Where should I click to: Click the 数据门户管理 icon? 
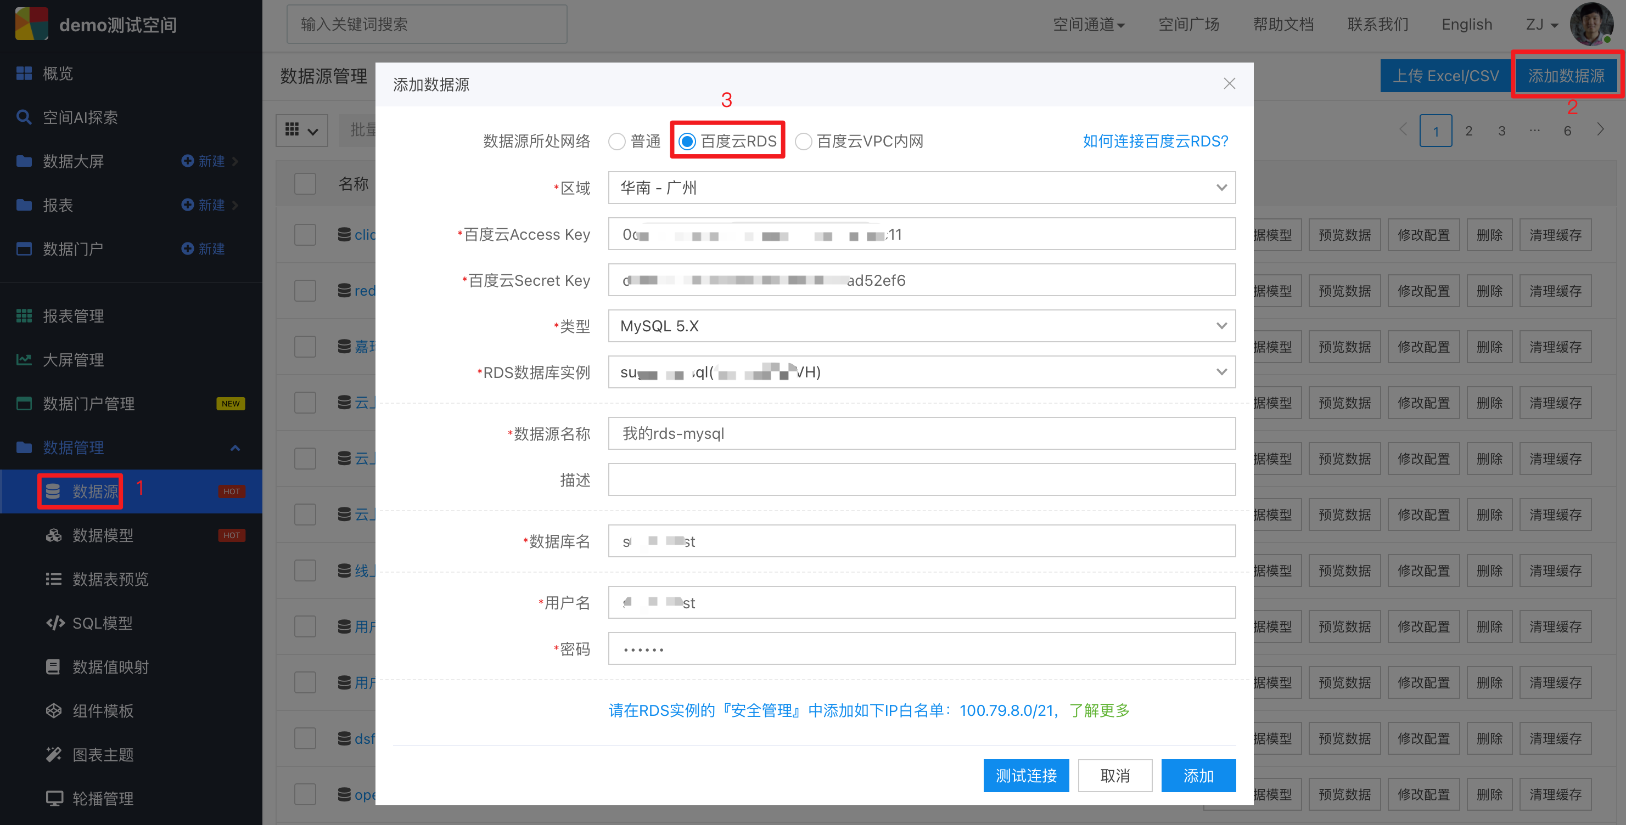(x=24, y=404)
